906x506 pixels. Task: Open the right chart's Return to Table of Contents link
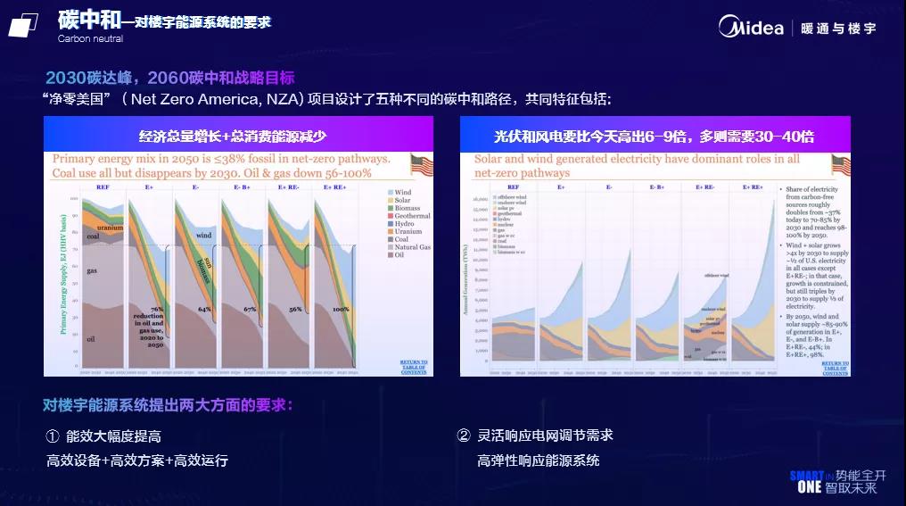point(835,368)
